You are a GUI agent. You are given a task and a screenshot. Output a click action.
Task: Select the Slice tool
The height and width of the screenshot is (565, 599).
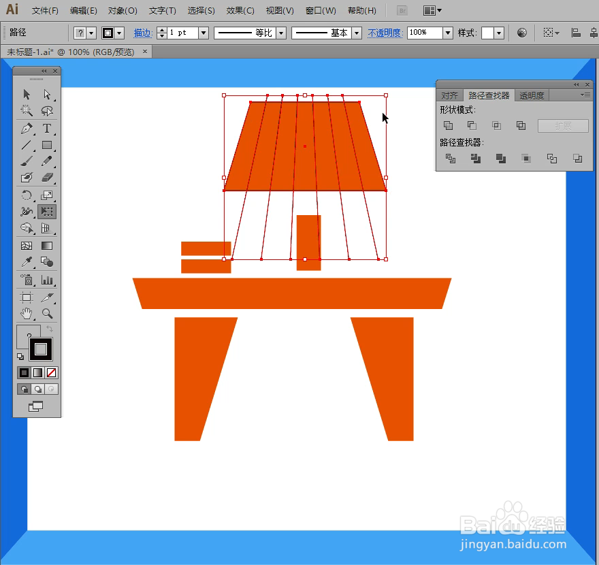click(47, 297)
